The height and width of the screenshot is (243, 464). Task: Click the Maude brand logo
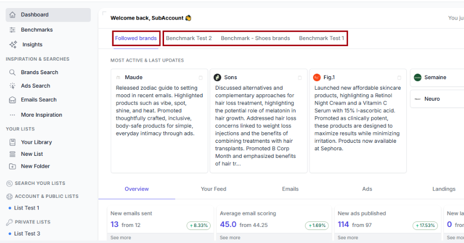click(118, 78)
